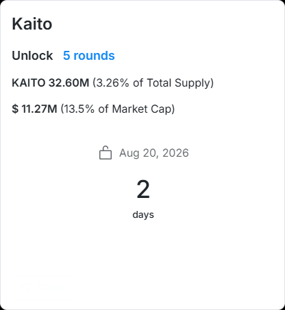The width and height of the screenshot is (285, 310).
Task: Click the KAITO ticker symbol text
Action: (29, 82)
